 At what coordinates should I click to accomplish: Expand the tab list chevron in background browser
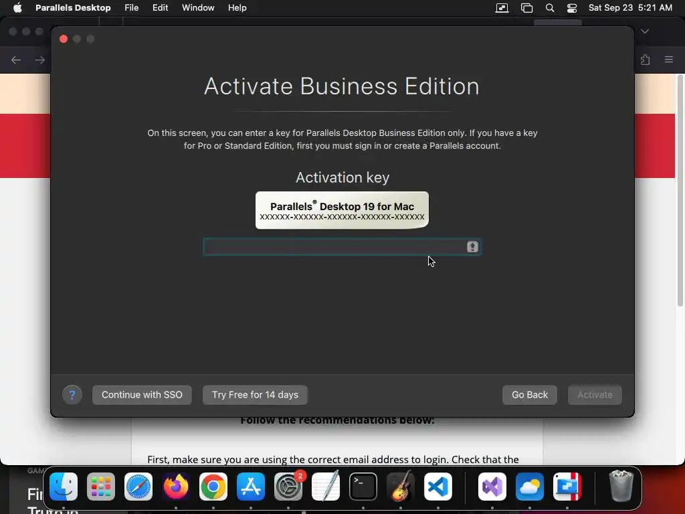coord(645,31)
